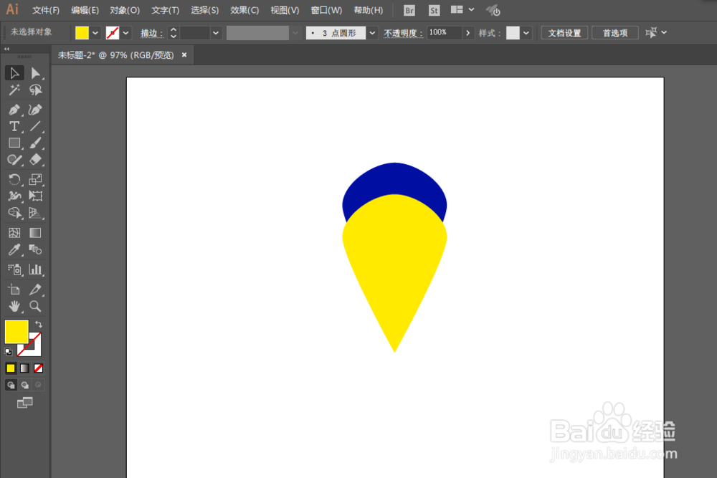Open the 对象(O) menu
Viewport: 717px width, 478px height.
(x=125, y=10)
